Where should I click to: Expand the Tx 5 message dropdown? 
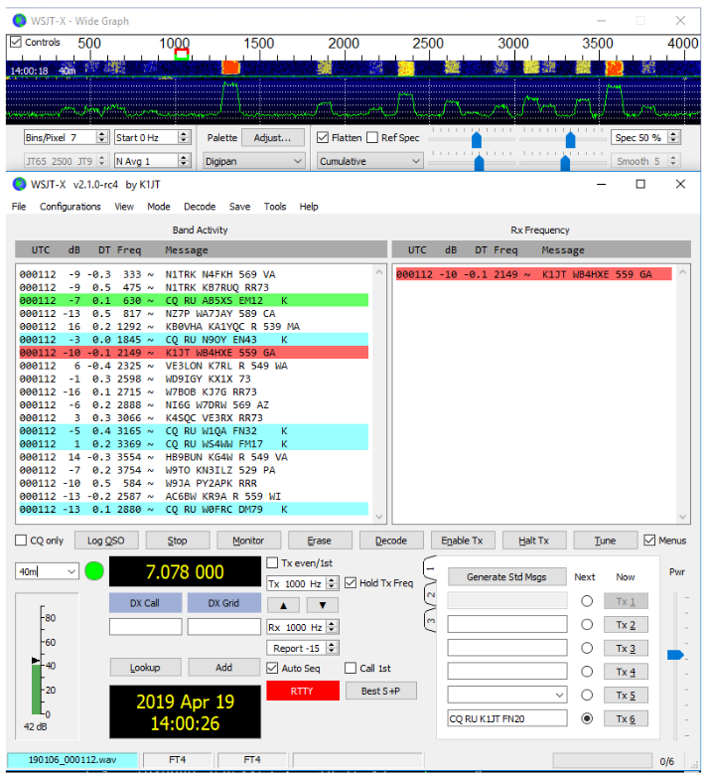coord(559,695)
